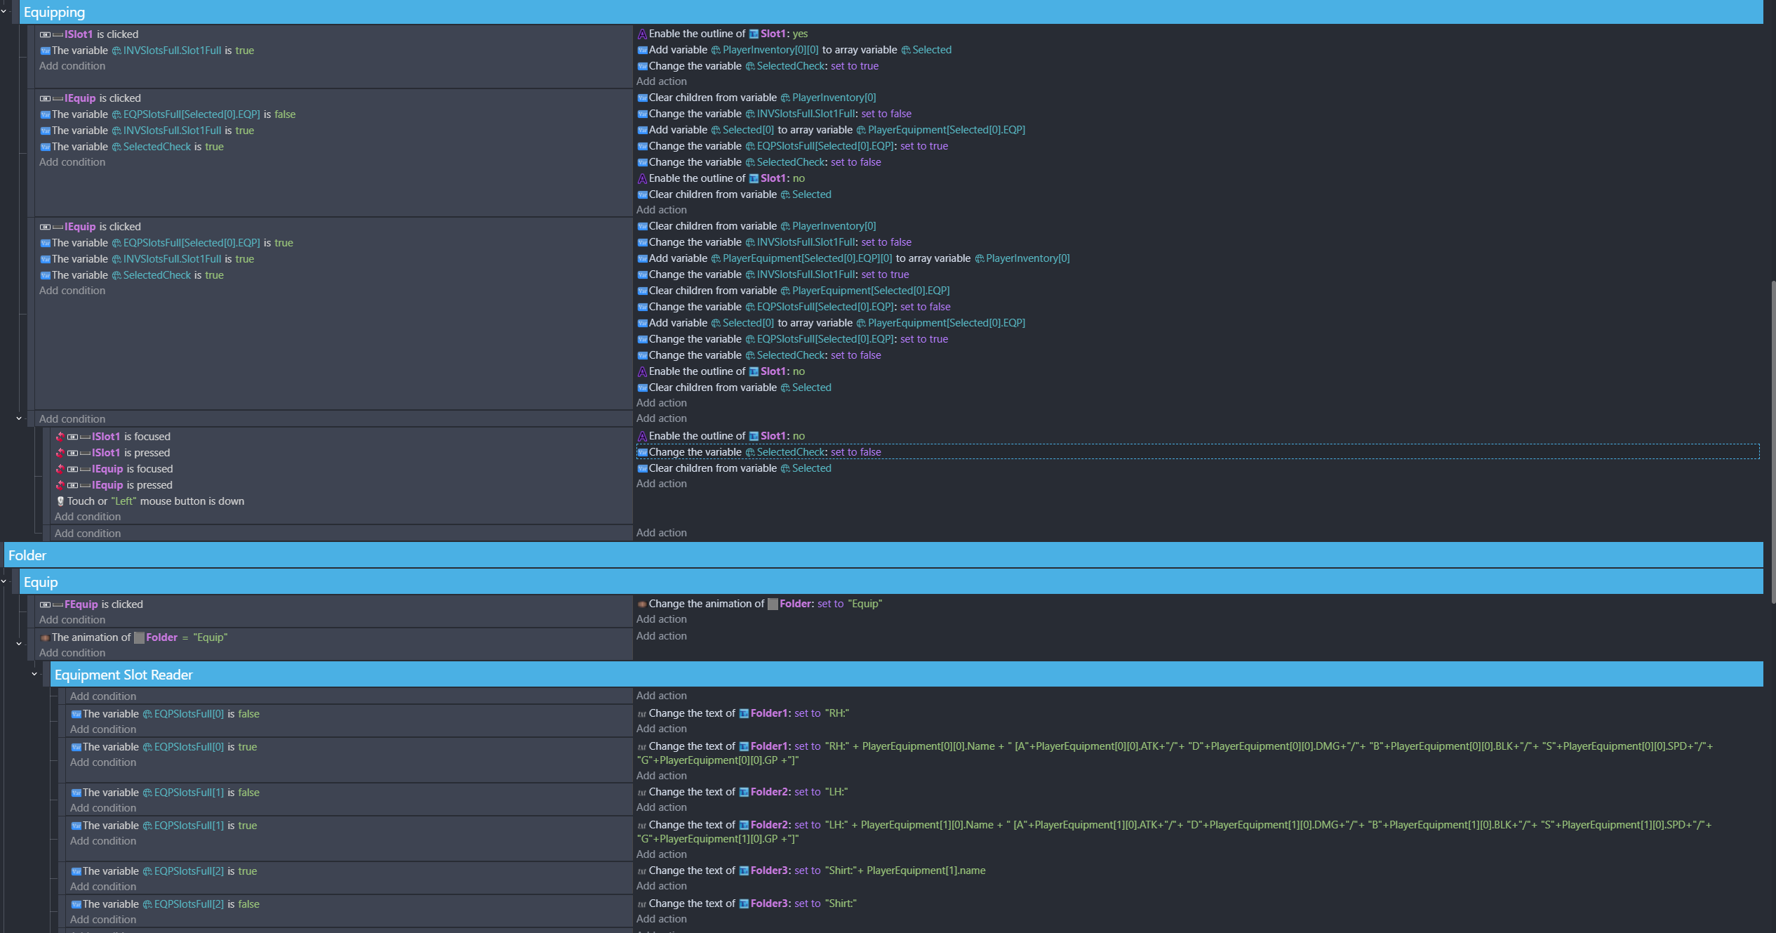
Task: Click the outline icon on 'Enable the outline of Slot1: yes'
Action: pos(641,34)
